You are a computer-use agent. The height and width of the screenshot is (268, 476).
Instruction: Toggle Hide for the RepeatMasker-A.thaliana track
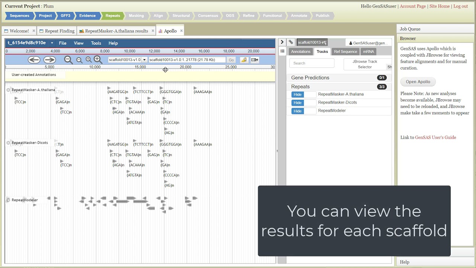(303, 95)
